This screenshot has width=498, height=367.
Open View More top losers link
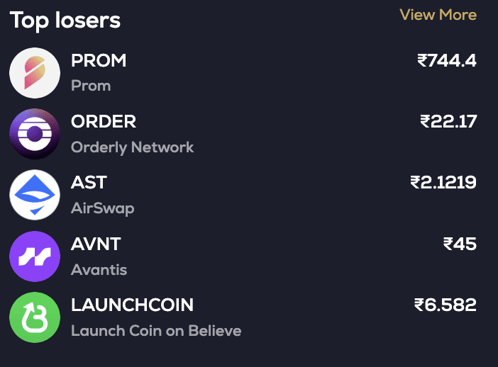click(438, 15)
